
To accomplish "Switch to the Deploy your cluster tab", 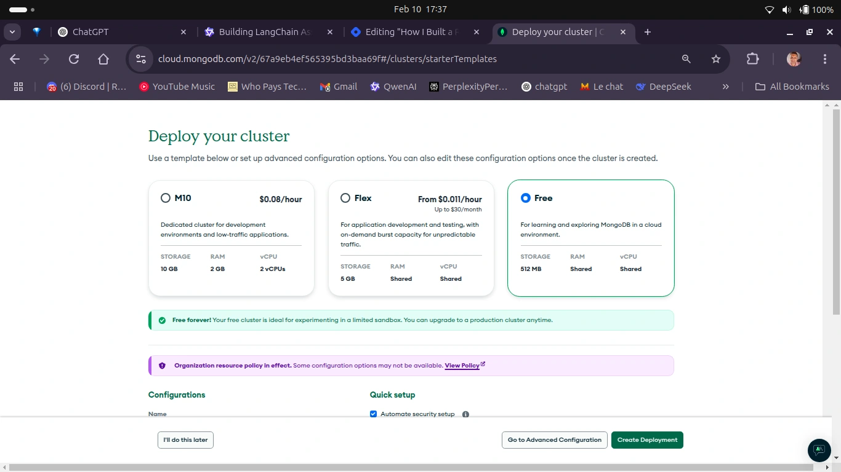I will click(554, 32).
